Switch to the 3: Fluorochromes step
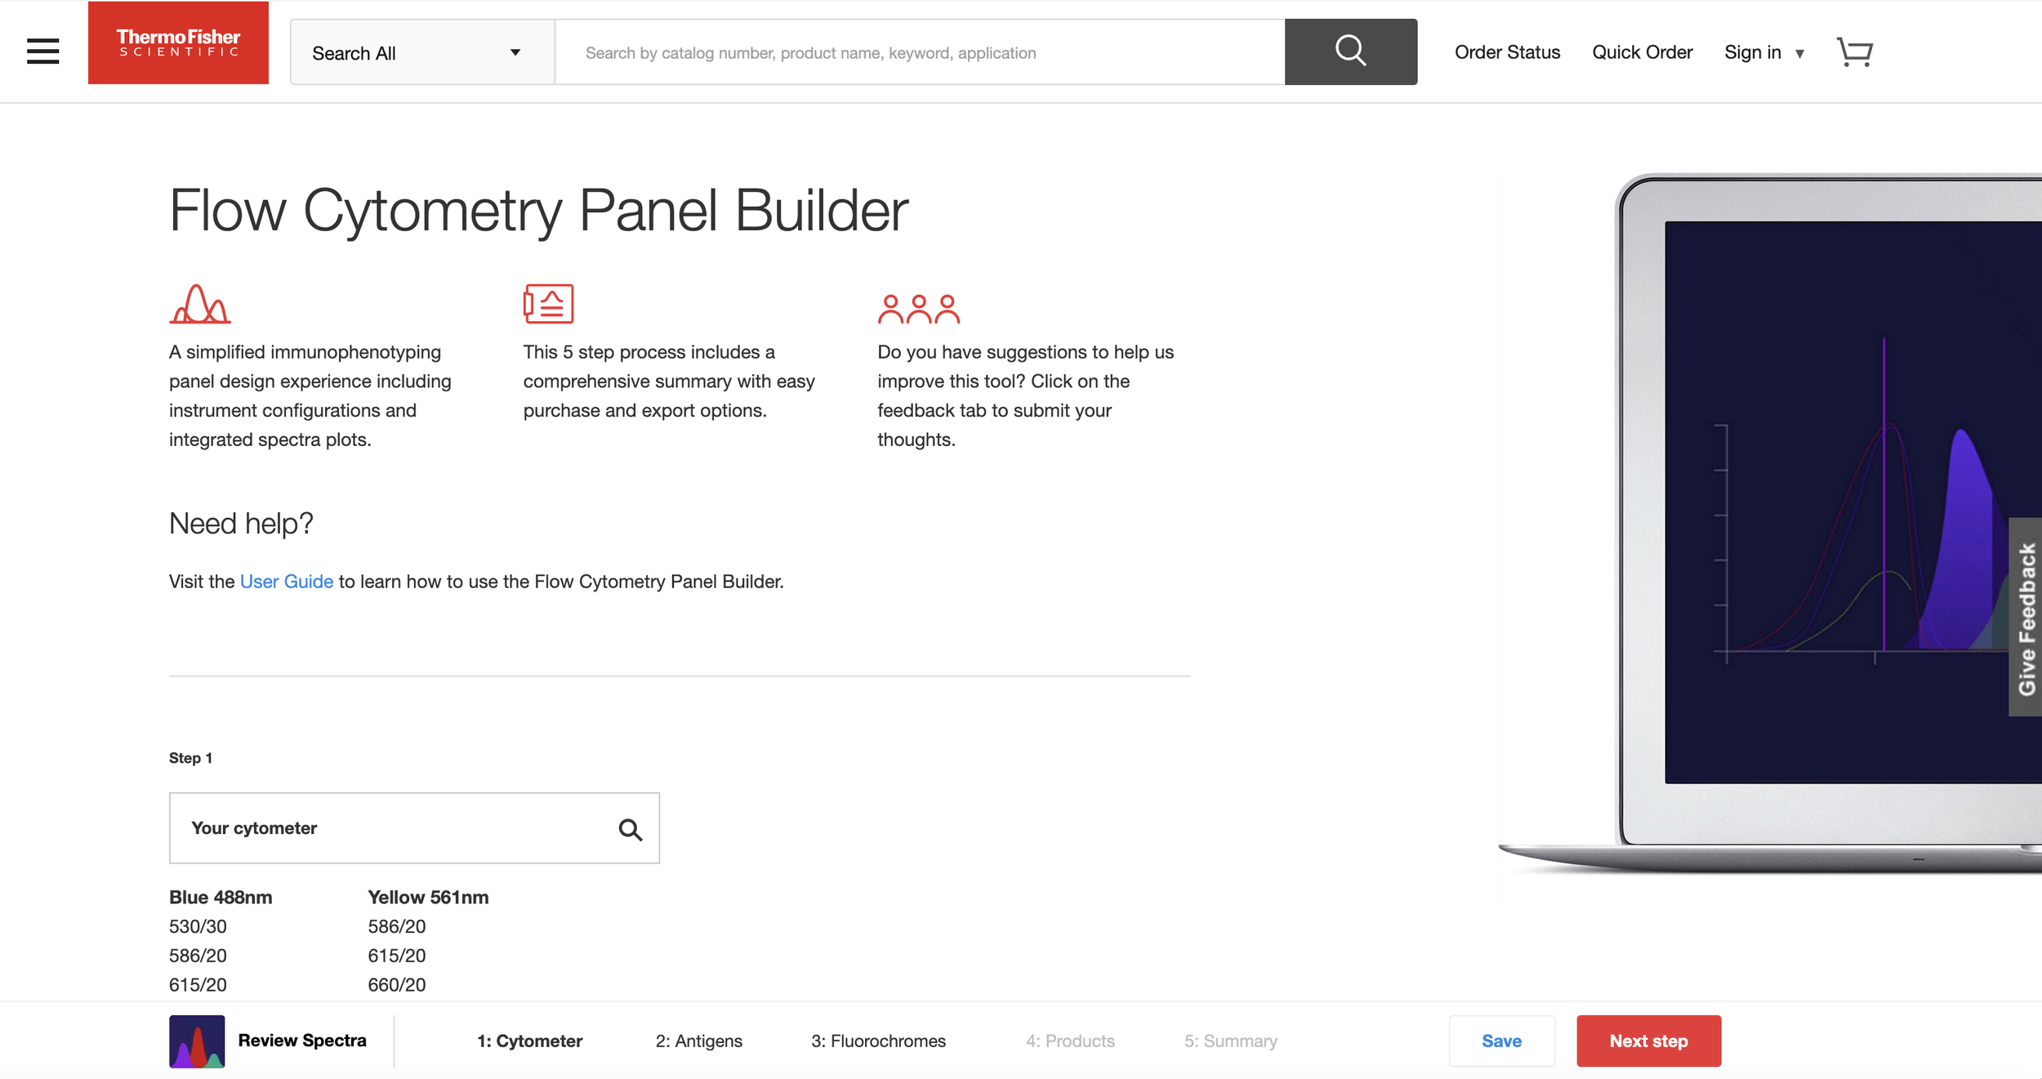Screen dimensions: 2042x1079 [878, 1041]
